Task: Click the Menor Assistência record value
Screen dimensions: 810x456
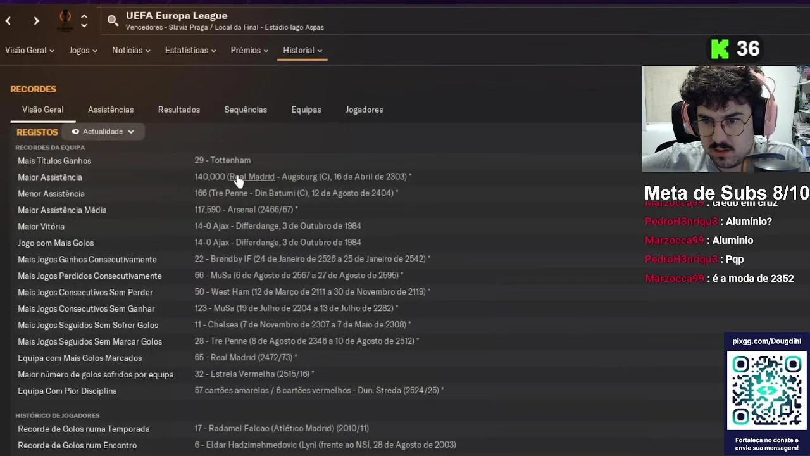Action: (x=296, y=193)
